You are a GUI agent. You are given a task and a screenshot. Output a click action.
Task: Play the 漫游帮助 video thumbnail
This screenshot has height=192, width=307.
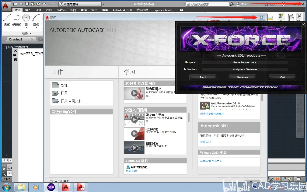134,133
